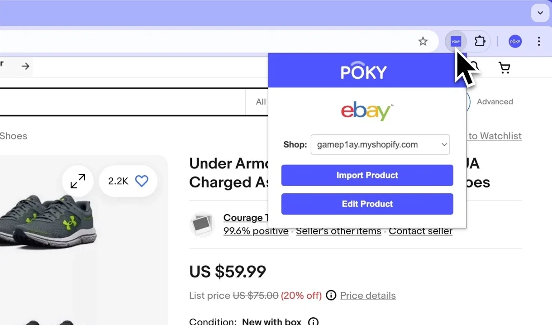
Task: Click the circular POKY profile icon
Action: pos(515,41)
